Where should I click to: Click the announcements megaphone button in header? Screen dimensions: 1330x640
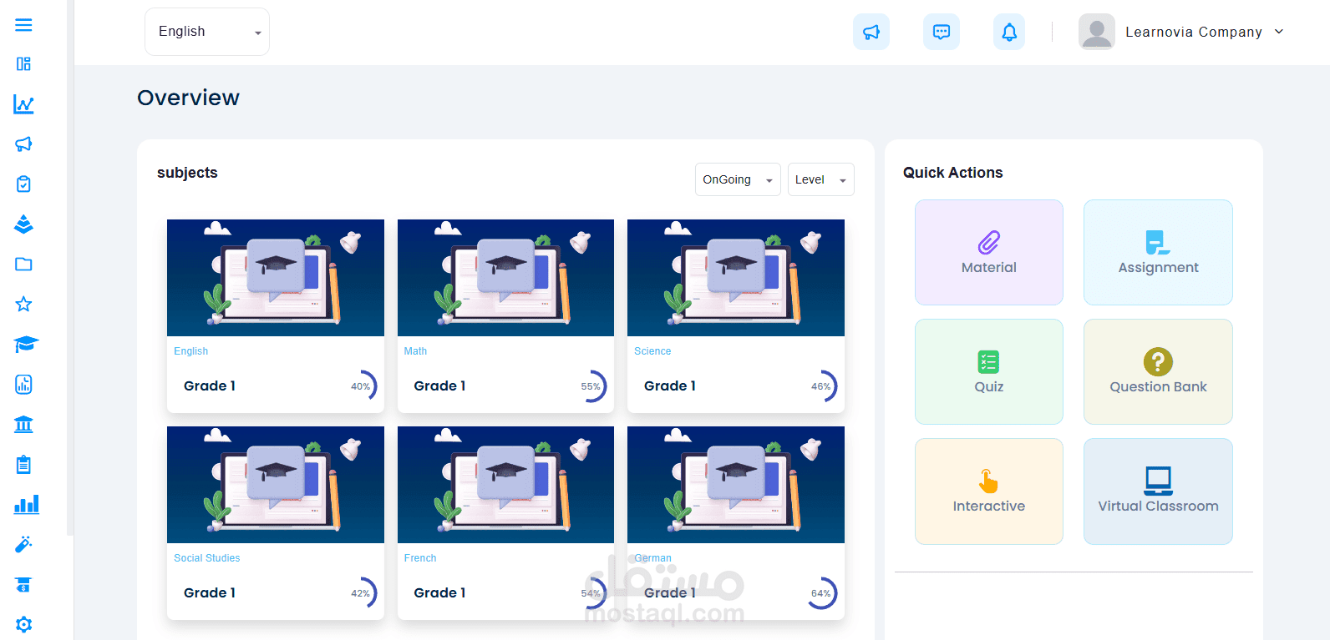pos(871,32)
